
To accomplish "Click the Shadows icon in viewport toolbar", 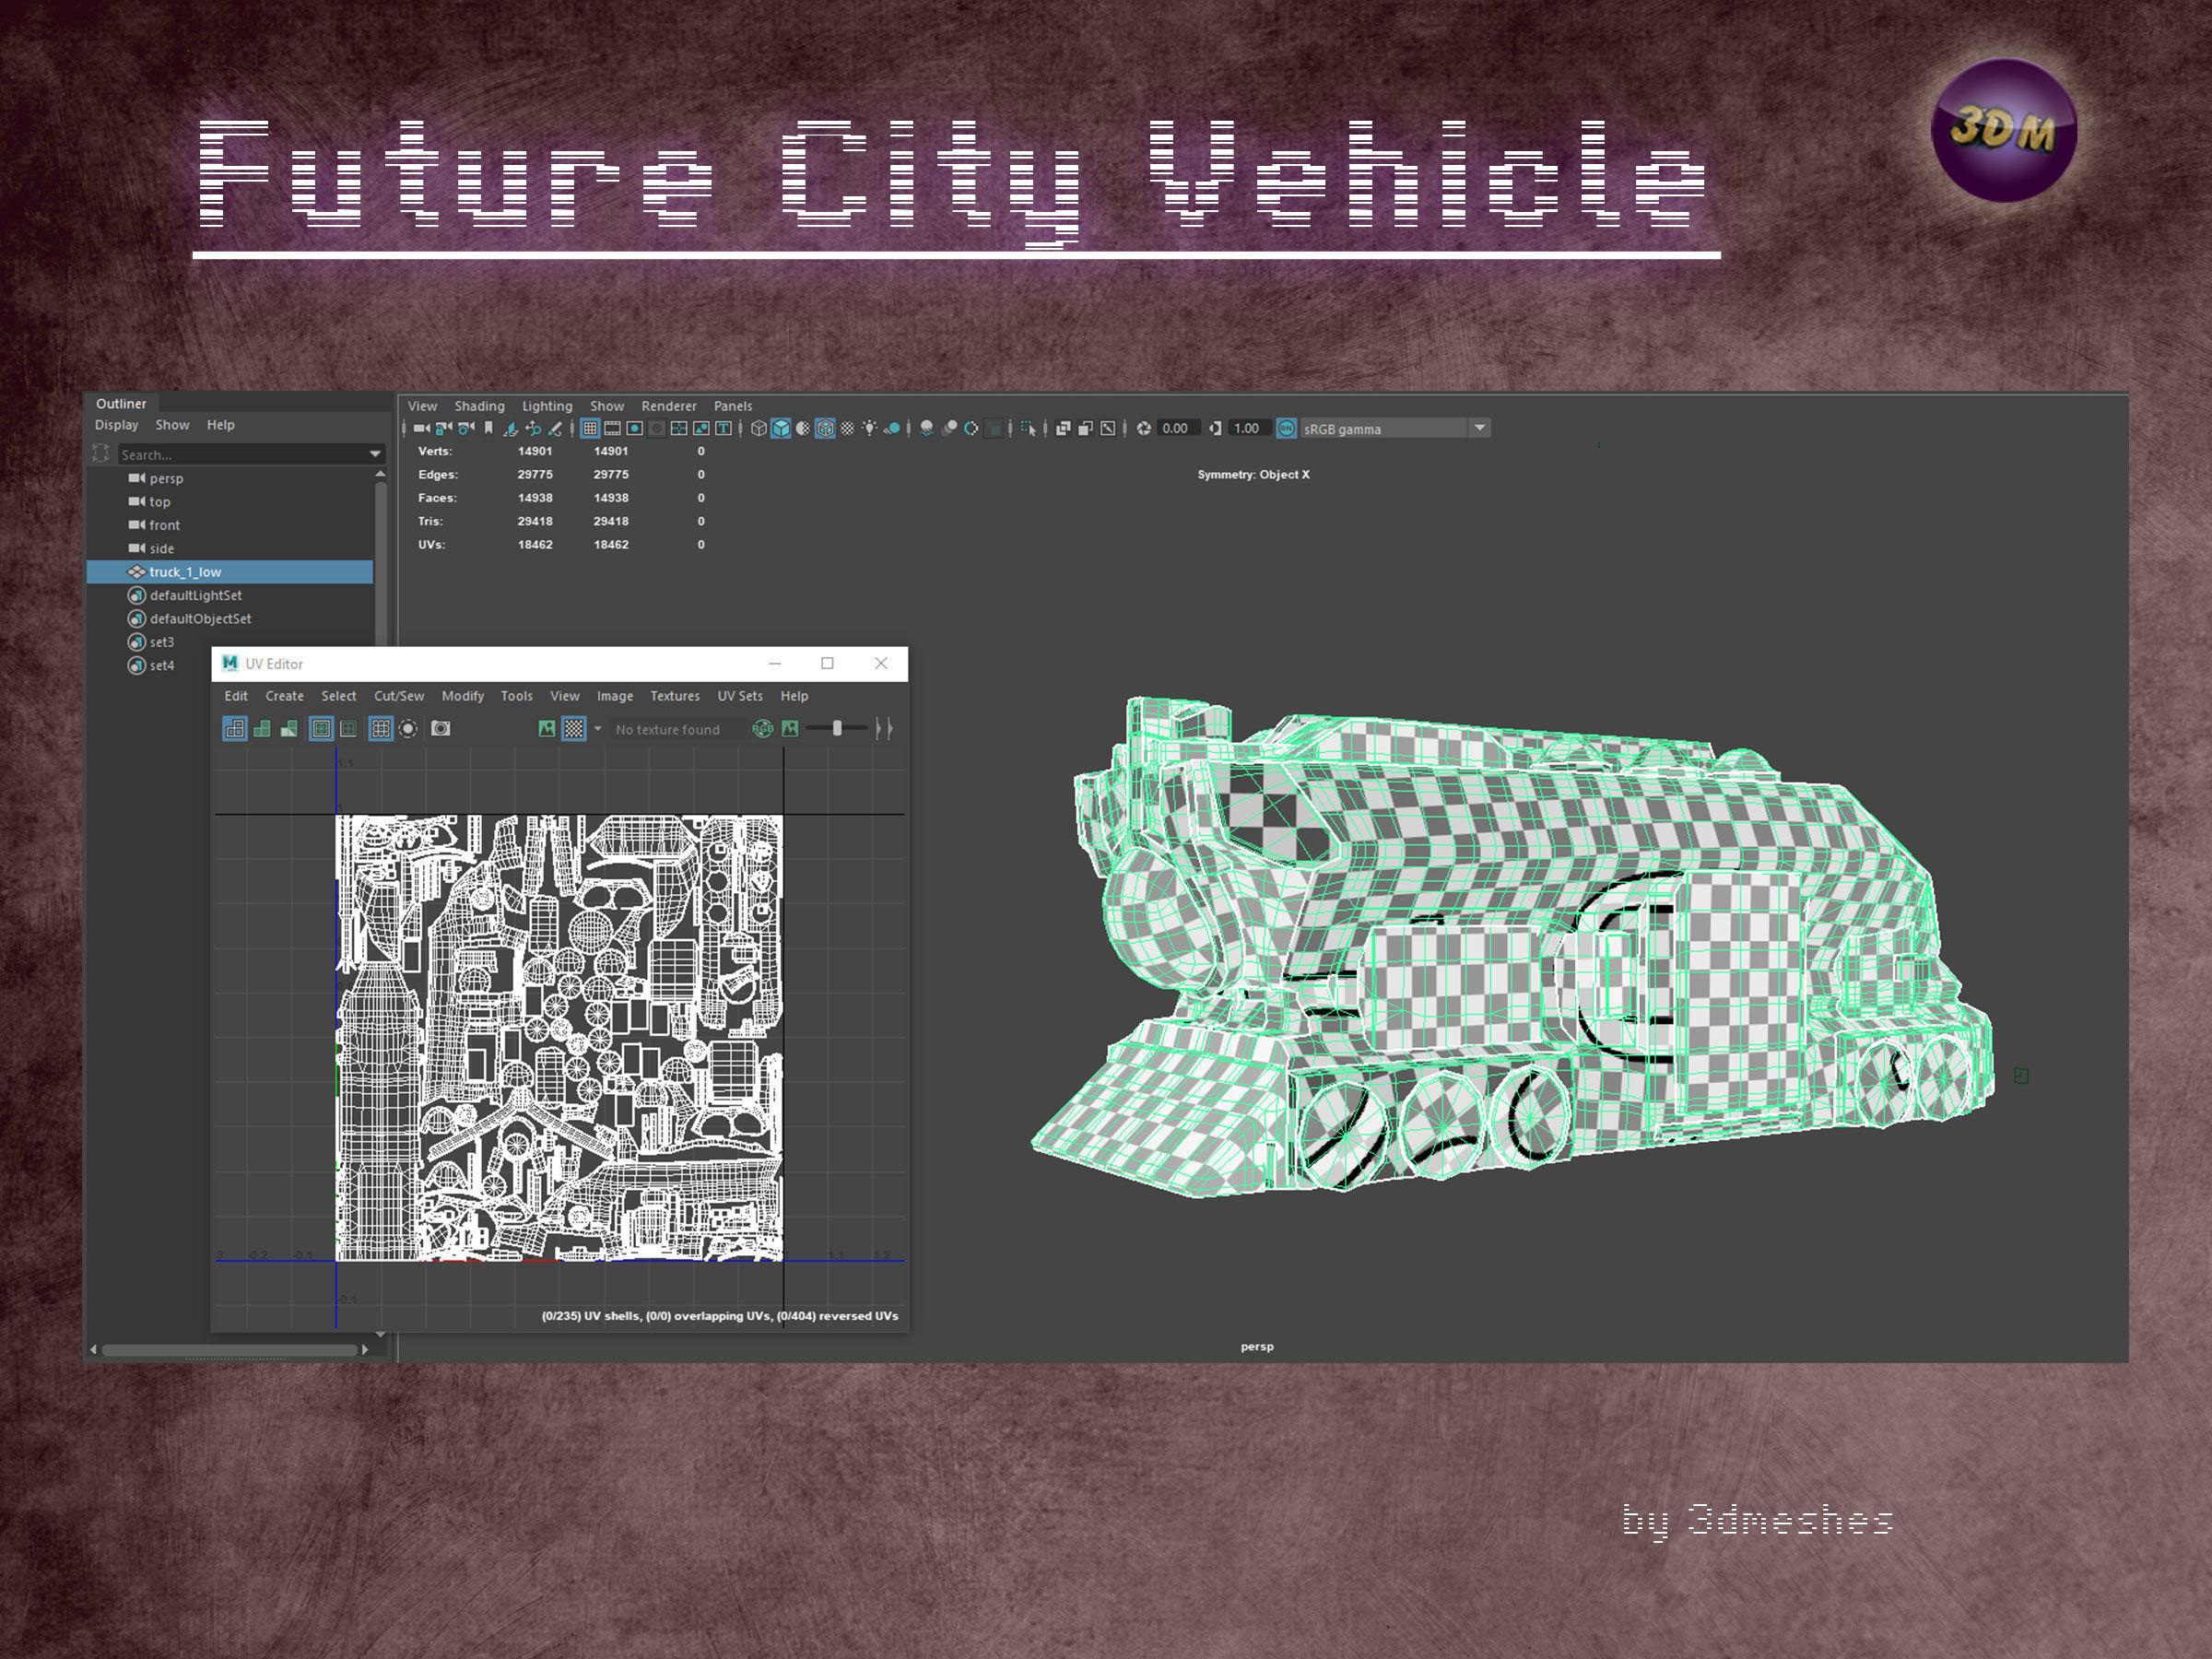I will pyautogui.click(x=892, y=428).
